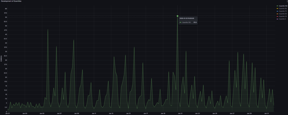Click the green Quantile 100 color swatch
The image size is (288, 115).
coord(277,6)
